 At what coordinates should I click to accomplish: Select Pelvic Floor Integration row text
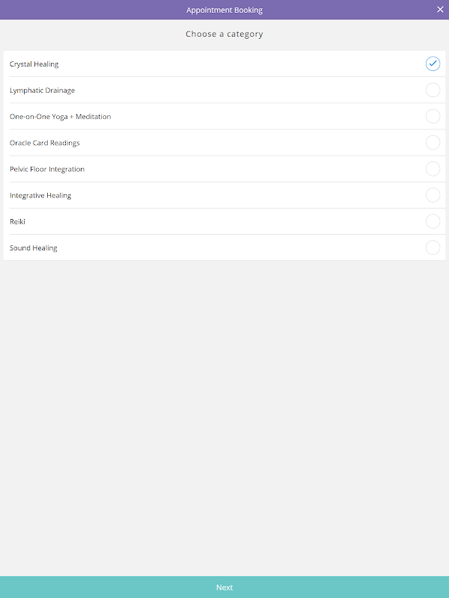[x=46, y=169]
